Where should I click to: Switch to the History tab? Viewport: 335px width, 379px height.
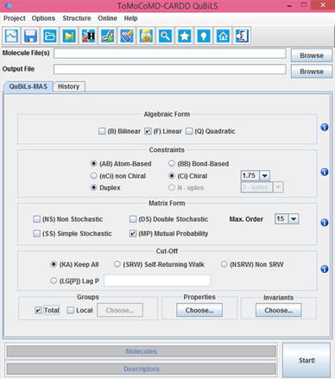(x=68, y=86)
